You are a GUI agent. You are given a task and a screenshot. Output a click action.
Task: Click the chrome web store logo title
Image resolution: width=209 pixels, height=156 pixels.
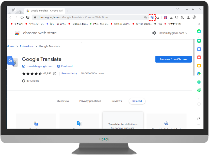[40, 33]
